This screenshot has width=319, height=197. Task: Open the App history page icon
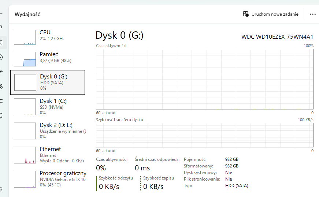[x=1, y=57]
